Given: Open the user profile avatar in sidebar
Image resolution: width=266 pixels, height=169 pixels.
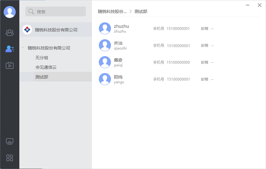Looking at the screenshot, I should tap(10, 12).
